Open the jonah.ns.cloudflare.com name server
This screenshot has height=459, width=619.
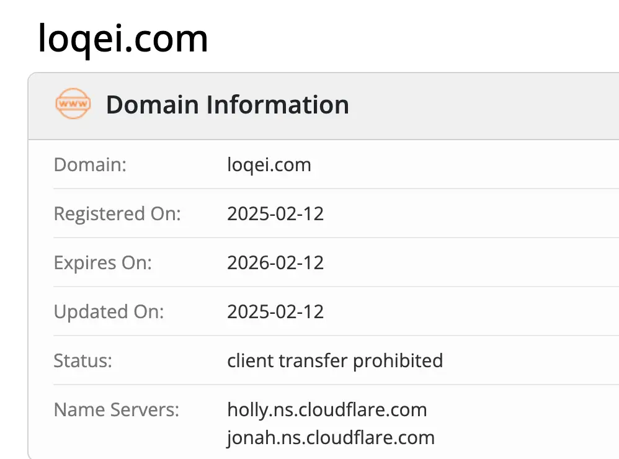coord(331,437)
